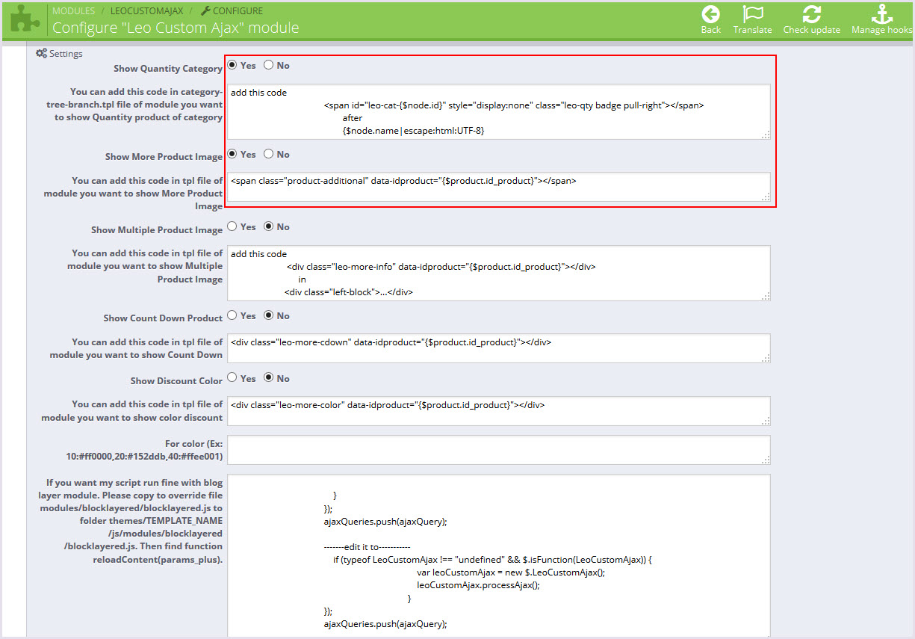Click the Show Multiple Product Image label
The height and width of the screenshot is (639, 915).
pyautogui.click(x=157, y=229)
